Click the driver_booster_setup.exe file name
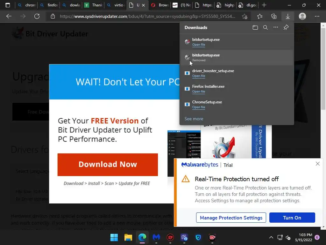 (213, 71)
